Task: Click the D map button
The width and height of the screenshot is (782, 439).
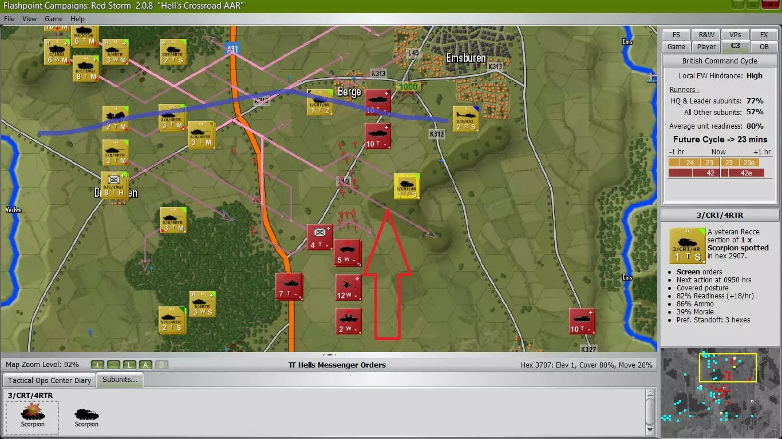Action: pos(161,365)
